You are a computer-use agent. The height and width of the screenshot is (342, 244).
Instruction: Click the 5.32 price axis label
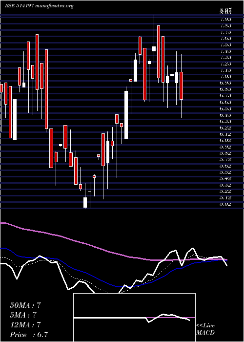(225, 185)
